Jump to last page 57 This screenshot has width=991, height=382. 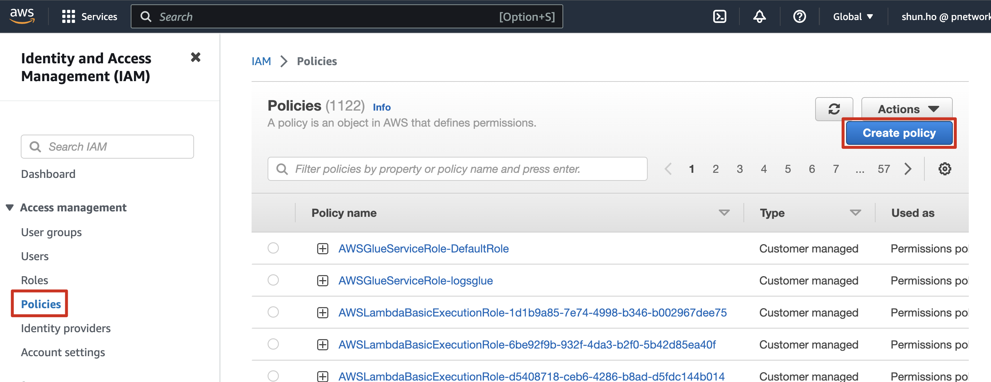883,169
